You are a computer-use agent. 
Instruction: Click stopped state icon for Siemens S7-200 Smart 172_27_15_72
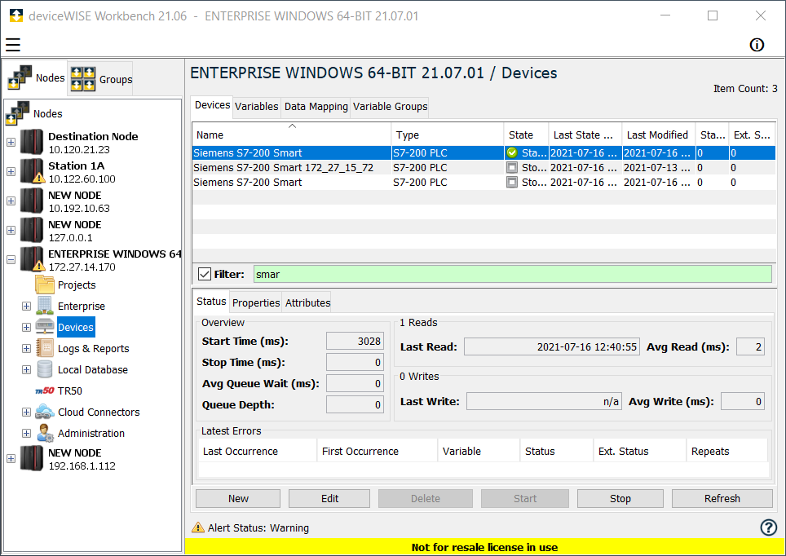click(x=512, y=167)
